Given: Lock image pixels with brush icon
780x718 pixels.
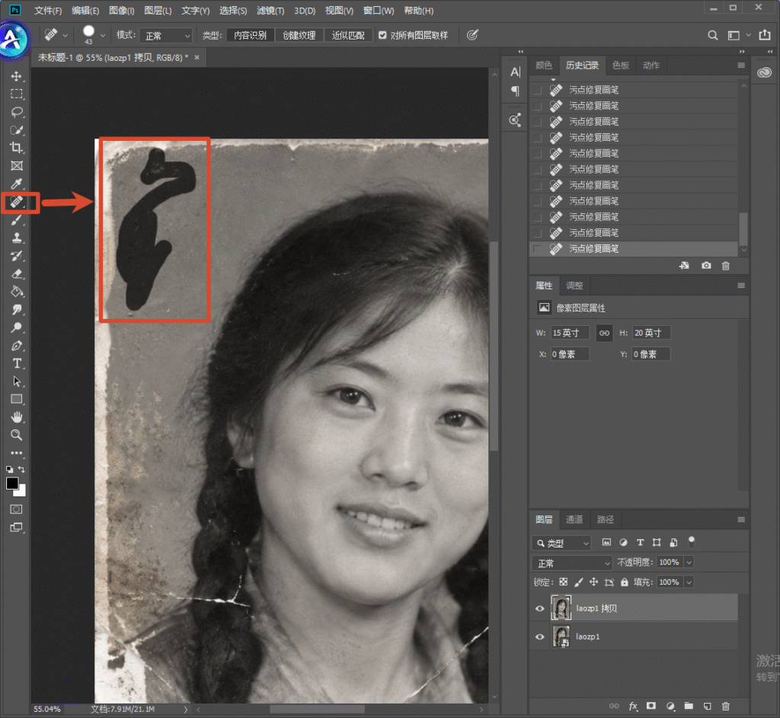Looking at the screenshot, I should click(579, 582).
